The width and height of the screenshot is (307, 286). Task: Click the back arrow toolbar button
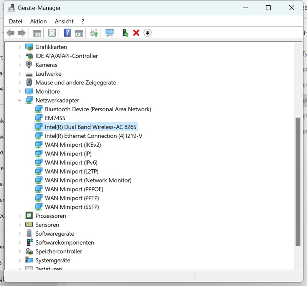tap(10, 33)
